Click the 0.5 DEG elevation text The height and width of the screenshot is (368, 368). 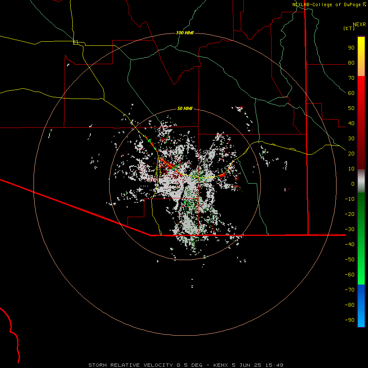(x=189, y=365)
